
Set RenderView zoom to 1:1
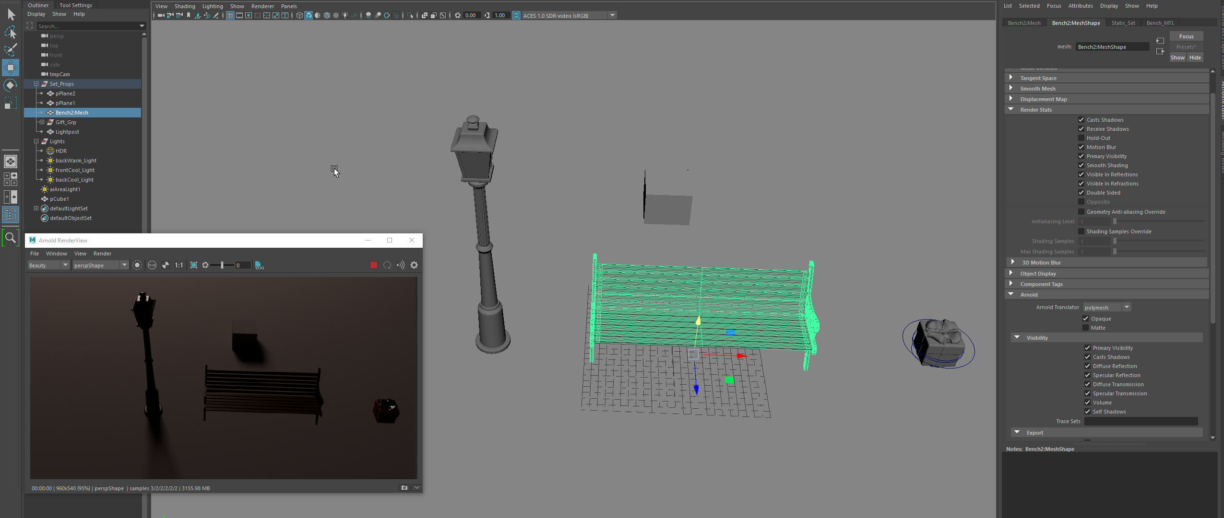179,265
